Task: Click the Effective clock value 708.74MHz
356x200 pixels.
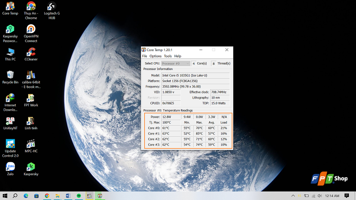Action: [x=220, y=92]
